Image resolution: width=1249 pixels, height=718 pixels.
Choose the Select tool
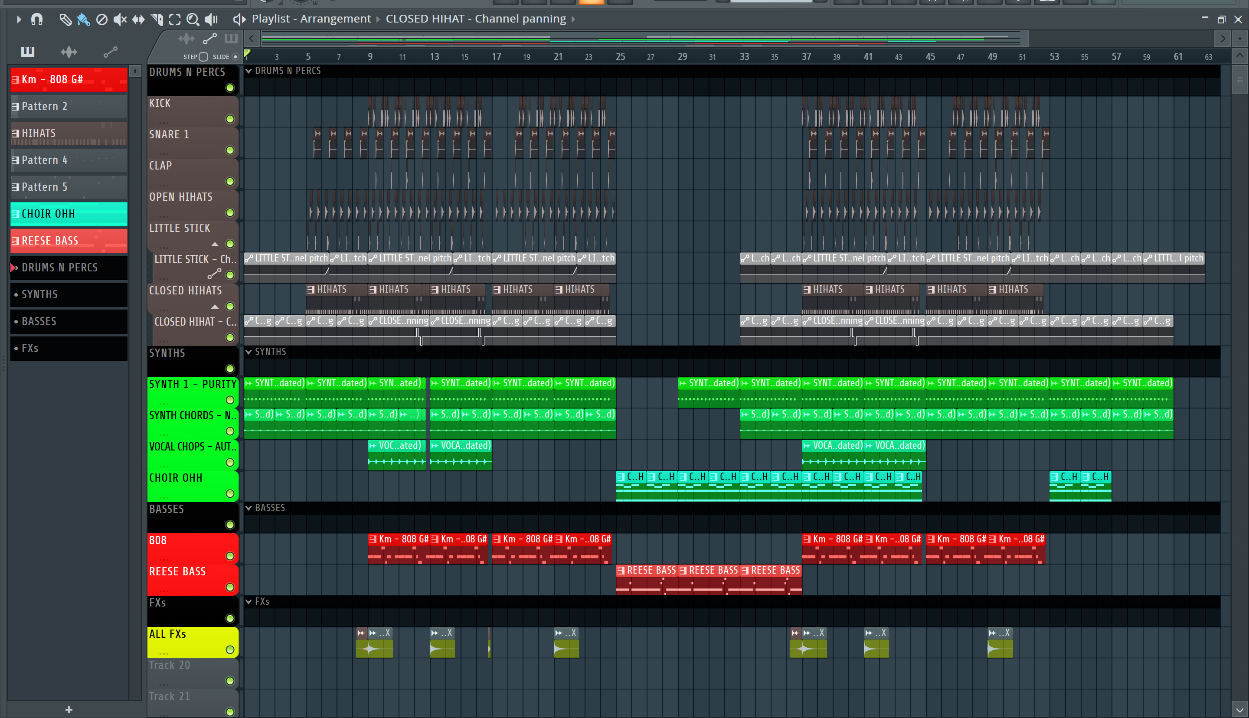174,19
